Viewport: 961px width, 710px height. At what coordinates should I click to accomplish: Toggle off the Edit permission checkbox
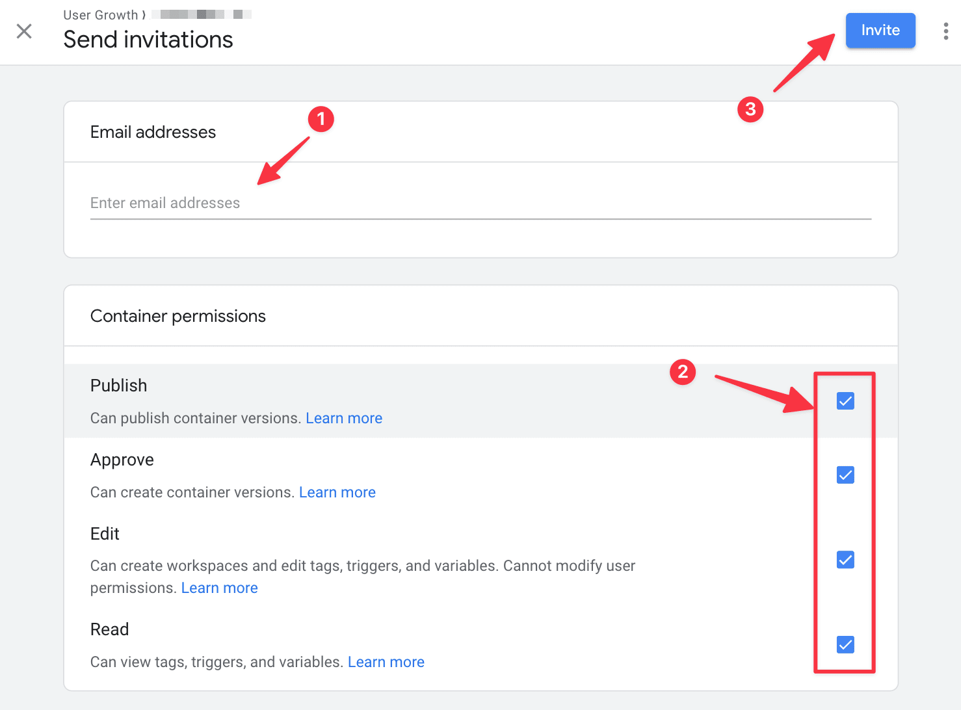point(845,559)
